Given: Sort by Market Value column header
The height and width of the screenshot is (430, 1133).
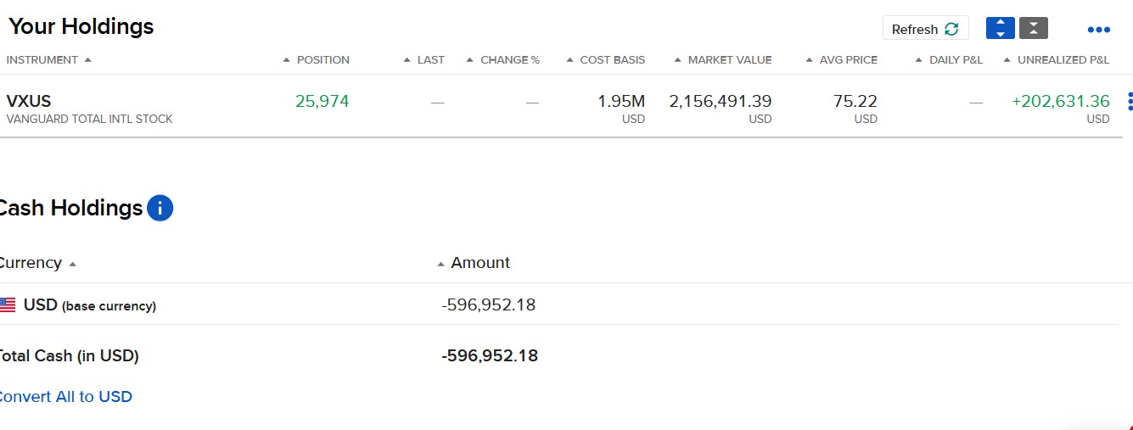Looking at the screenshot, I should click(729, 60).
